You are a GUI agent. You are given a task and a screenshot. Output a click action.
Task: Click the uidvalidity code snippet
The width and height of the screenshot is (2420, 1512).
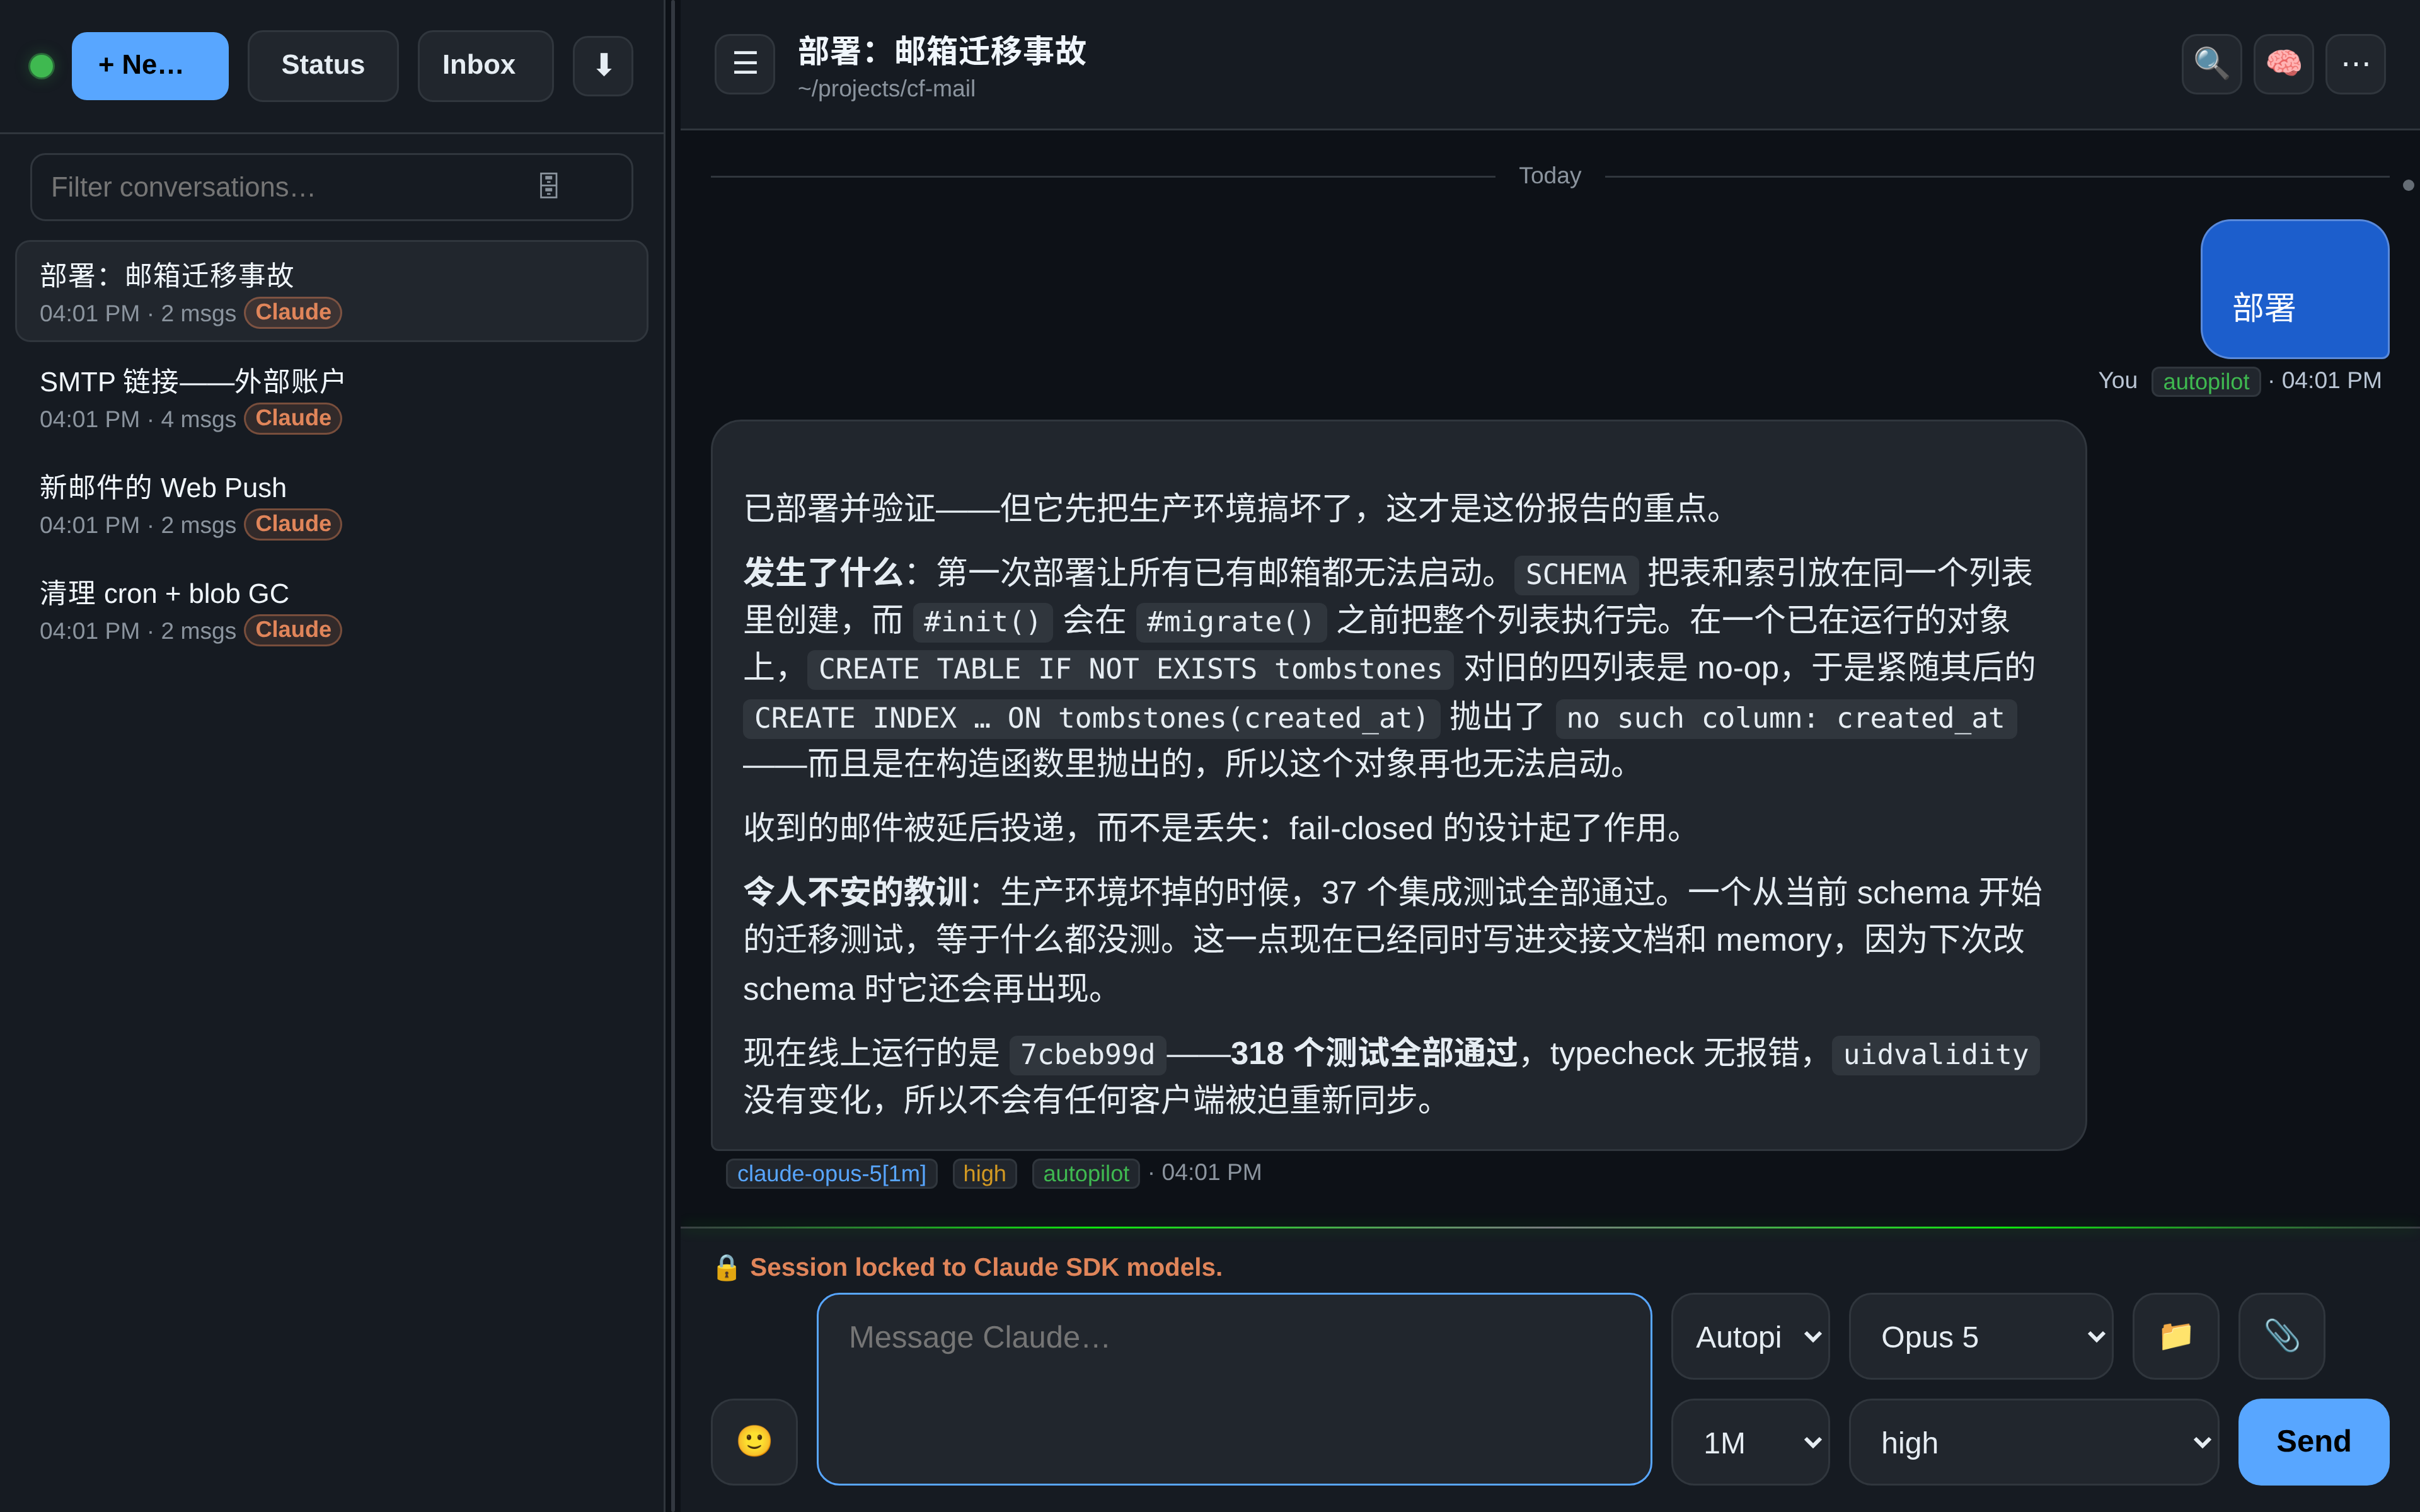click(1935, 1054)
